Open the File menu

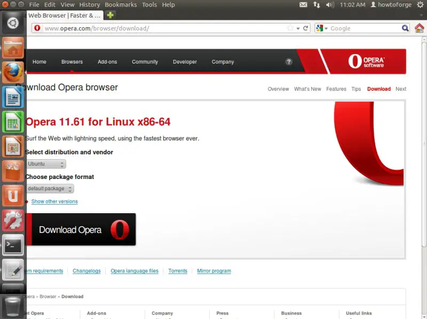pos(34,5)
